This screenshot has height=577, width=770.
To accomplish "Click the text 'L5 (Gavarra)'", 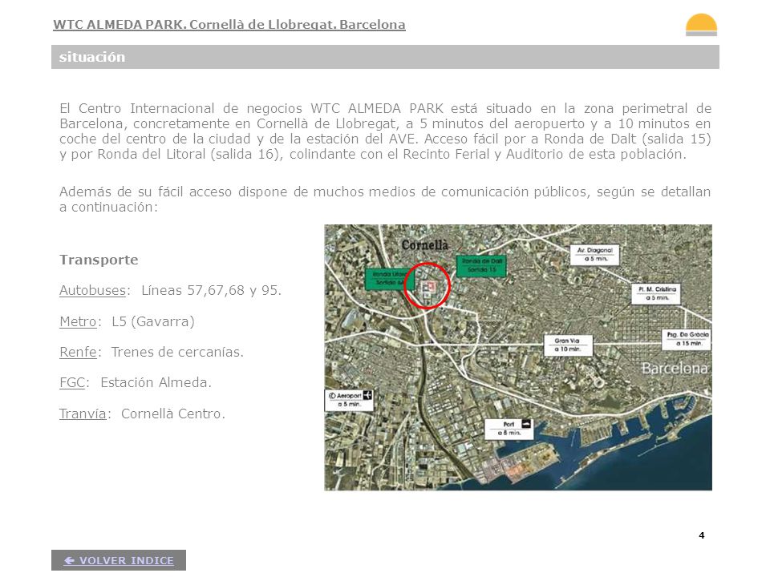I will pos(153,321).
